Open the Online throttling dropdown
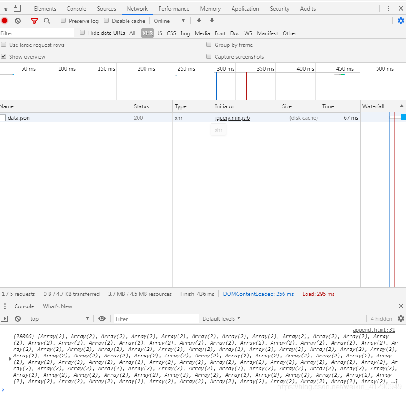Viewport: 406px width, 395px height. pyautogui.click(x=169, y=21)
